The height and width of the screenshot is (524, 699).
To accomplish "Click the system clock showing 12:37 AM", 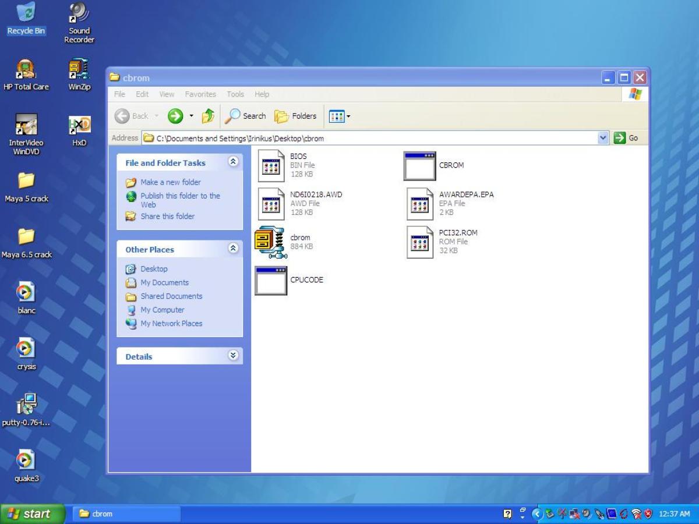I will pos(674,514).
